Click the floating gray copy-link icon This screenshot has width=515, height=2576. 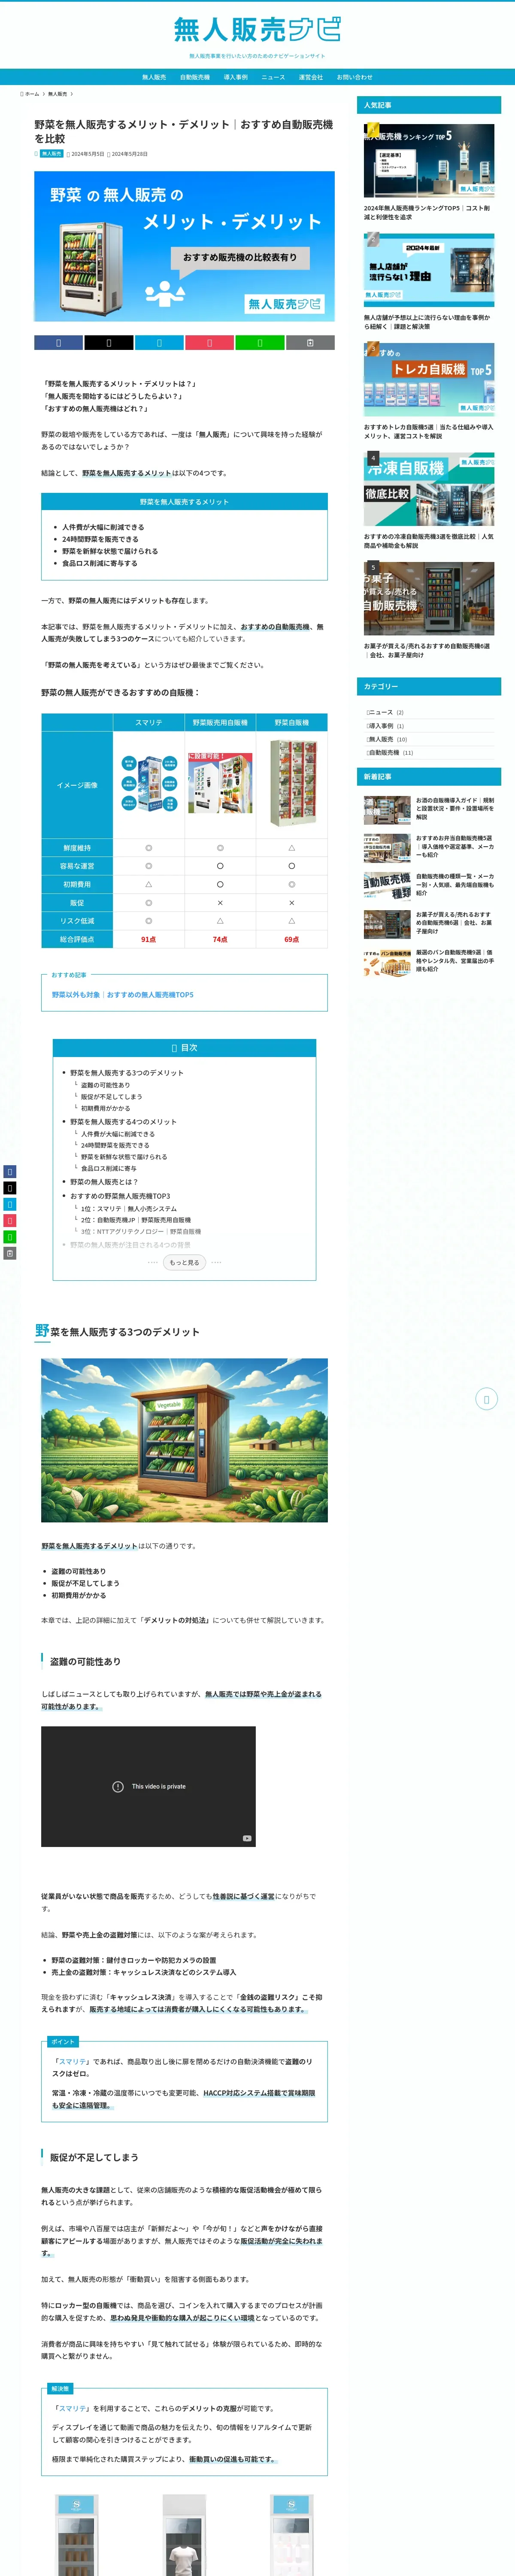(10, 1253)
